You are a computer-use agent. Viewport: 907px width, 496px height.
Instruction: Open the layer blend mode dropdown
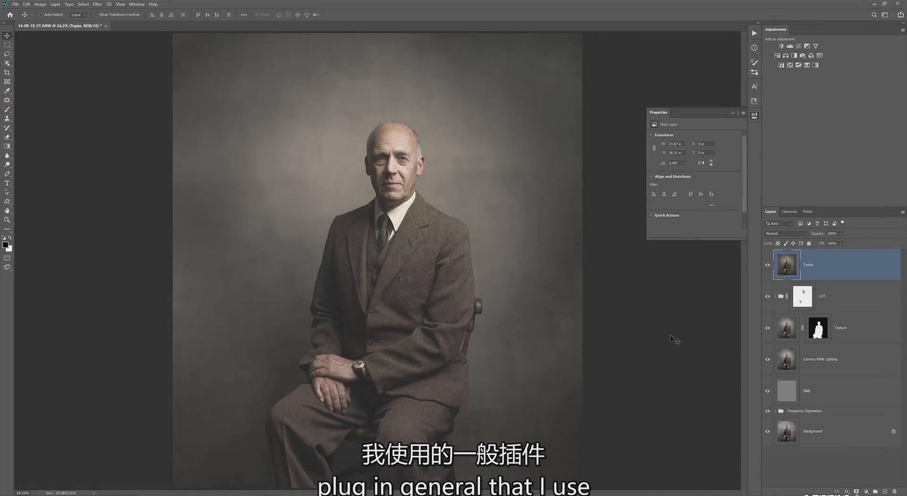[786, 233]
